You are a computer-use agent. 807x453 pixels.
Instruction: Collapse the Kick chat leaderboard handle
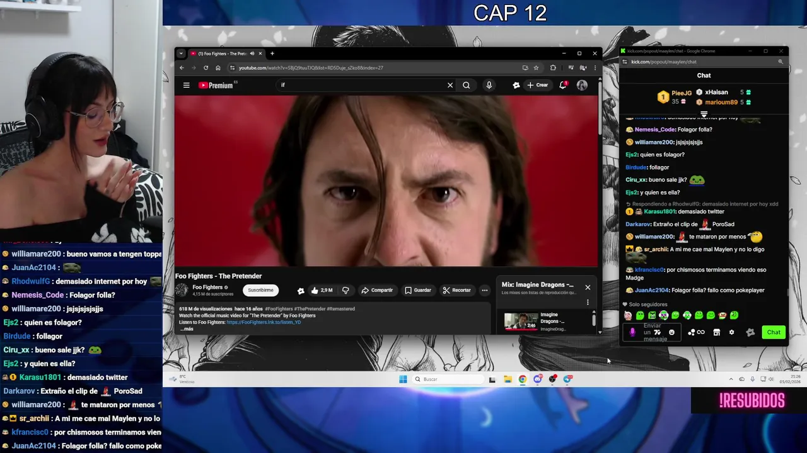[x=704, y=114]
